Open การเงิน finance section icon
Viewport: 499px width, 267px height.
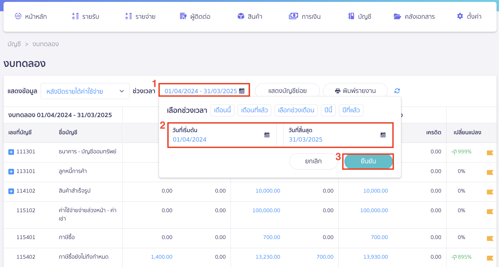[293, 16]
